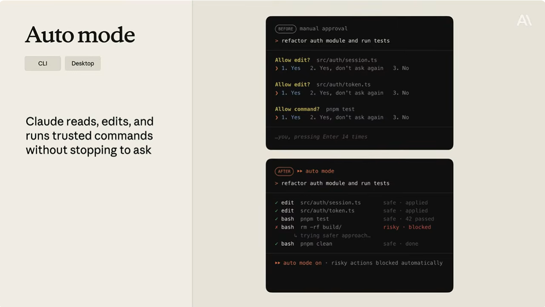545x307 pixels.
Task: Choose '2. Yes, don't ask again' for session.ts
Action: [346, 68]
